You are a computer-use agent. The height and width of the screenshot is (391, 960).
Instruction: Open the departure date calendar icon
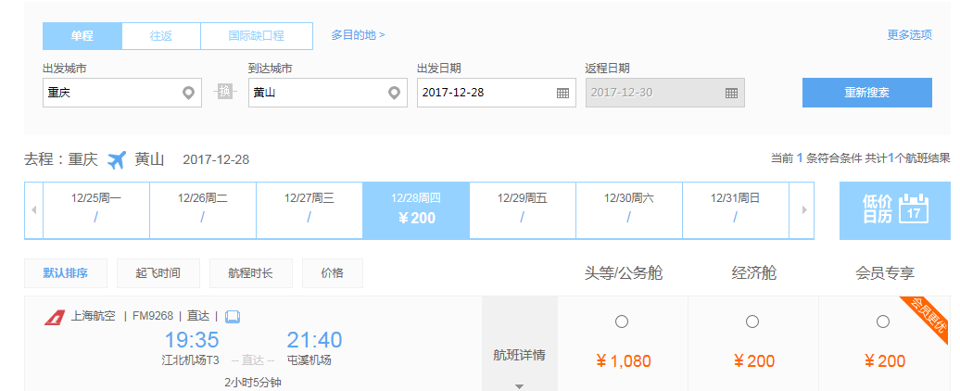[x=562, y=93]
